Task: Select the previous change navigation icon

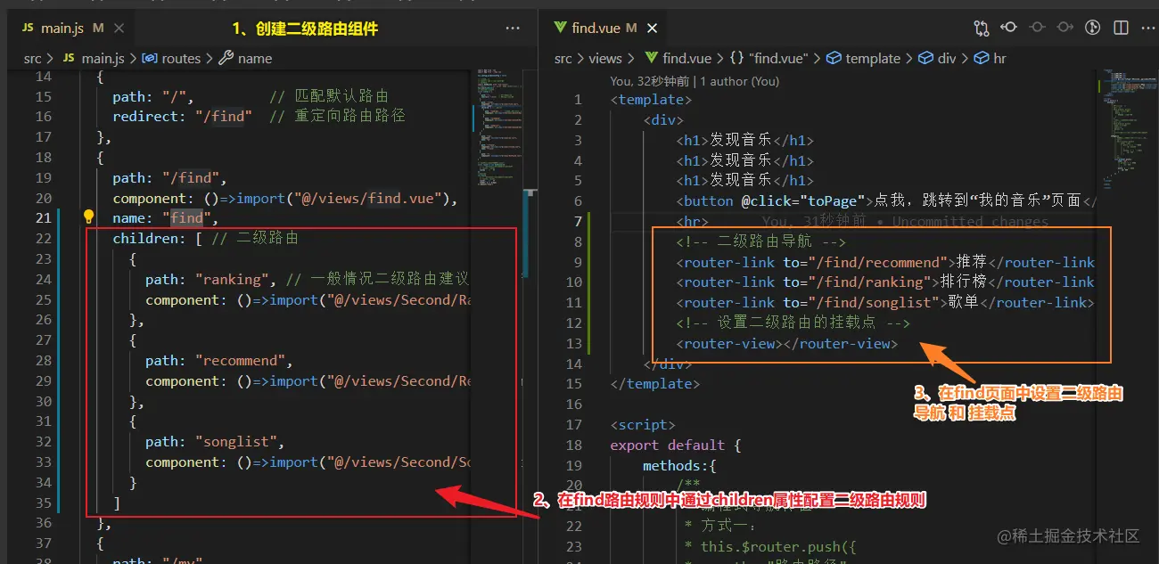Action: tap(1008, 28)
